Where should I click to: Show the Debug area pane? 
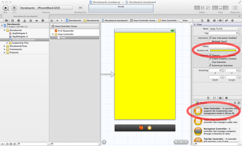(220, 8)
